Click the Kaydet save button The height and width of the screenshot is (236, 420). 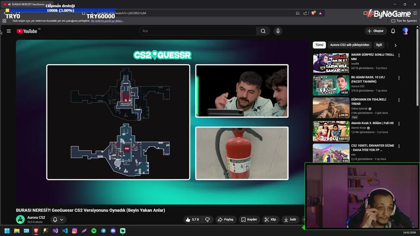(249, 220)
